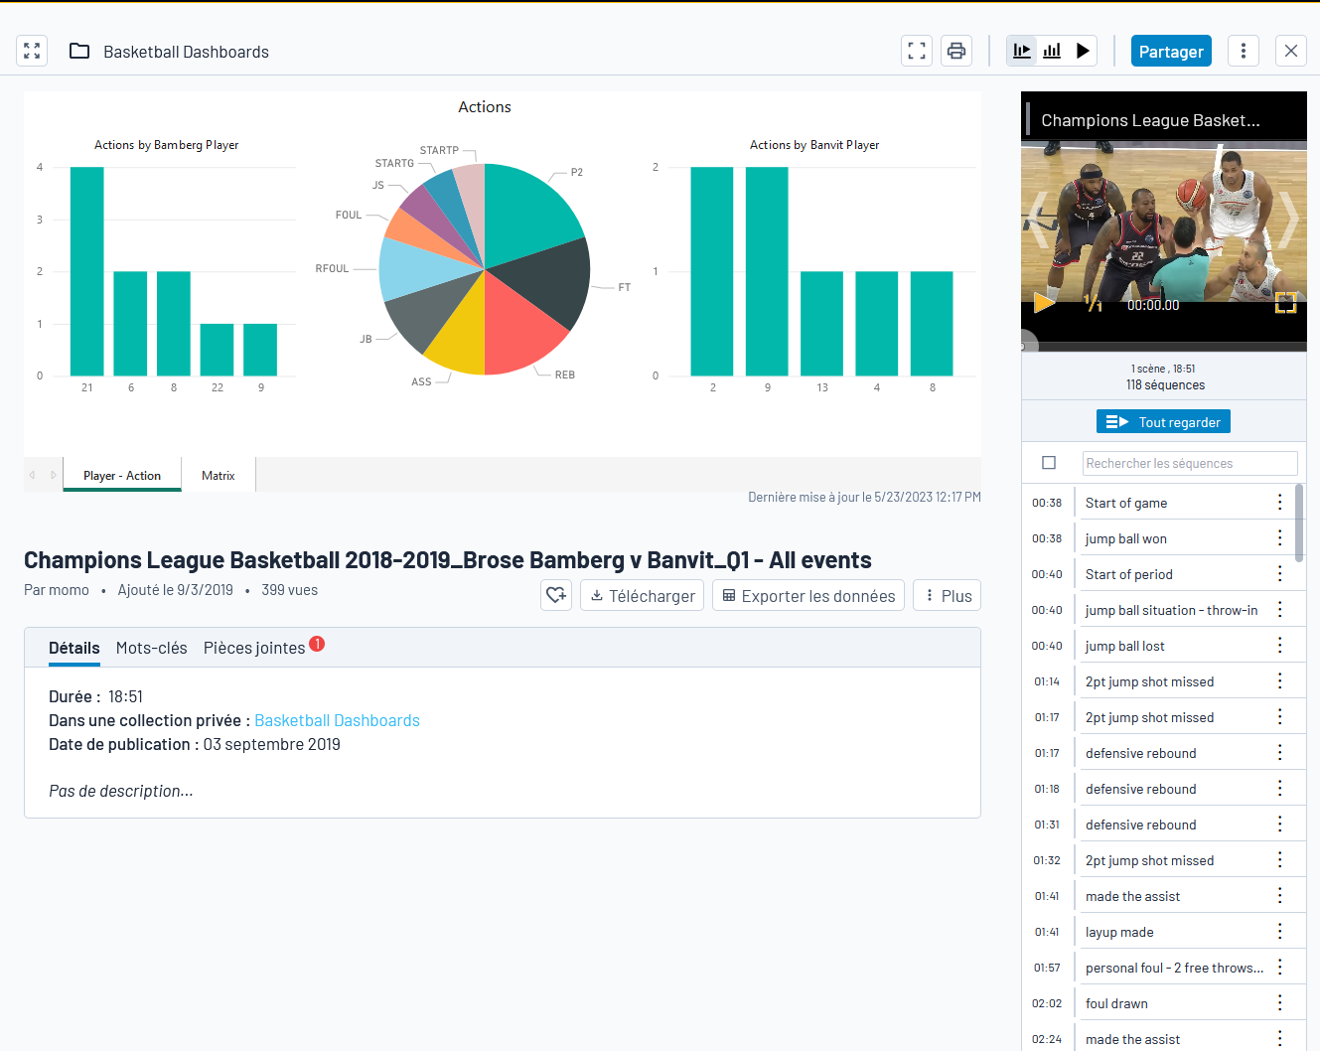Screen dimensions: 1320x1051
Task: Click the video progress bar handle
Action: [x=1023, y=347]
